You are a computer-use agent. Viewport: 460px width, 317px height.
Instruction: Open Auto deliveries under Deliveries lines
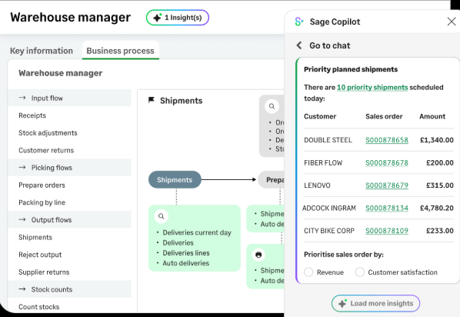[x=185, y=263]
